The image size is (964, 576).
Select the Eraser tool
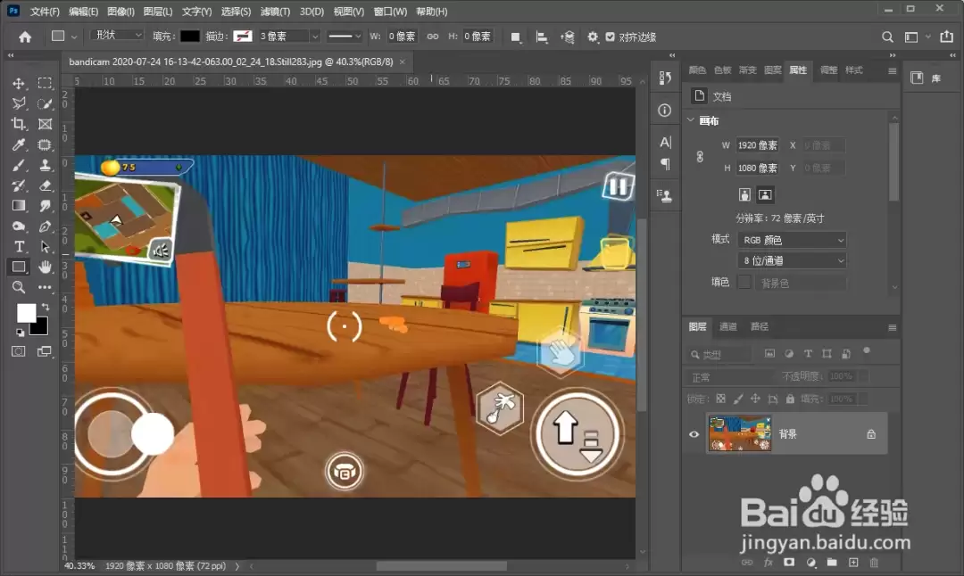coord(45,185)
